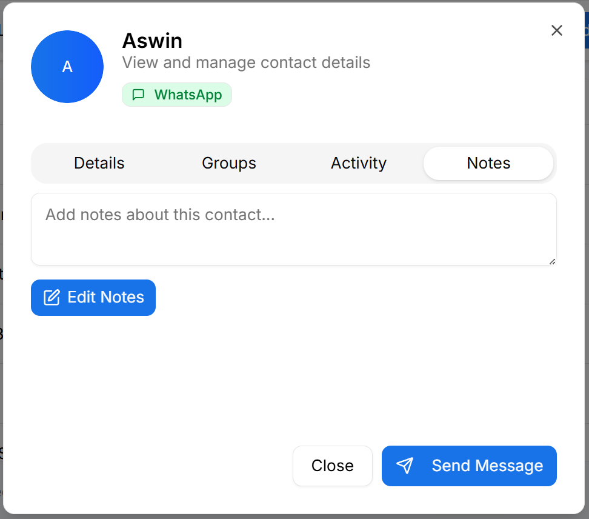This screenshot has width=589, height=519.
Task: Click the Edit Notes button
Action: click(93, 297)
